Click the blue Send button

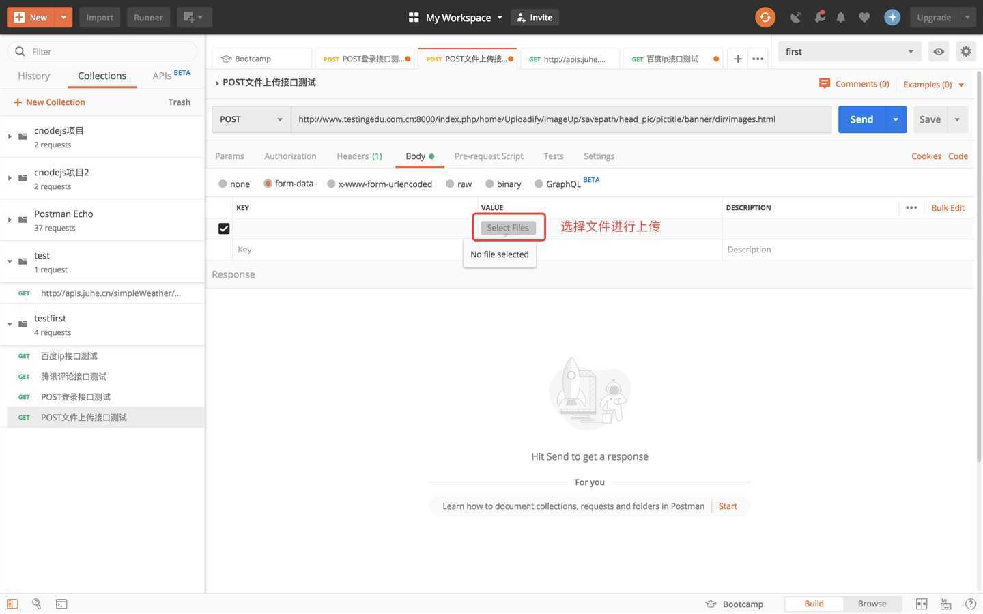click(861, 119)
